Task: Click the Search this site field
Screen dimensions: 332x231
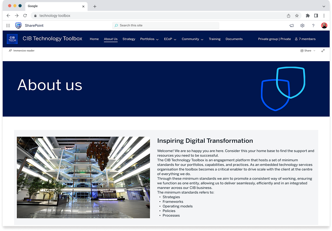Action: (x=165, y=25)
